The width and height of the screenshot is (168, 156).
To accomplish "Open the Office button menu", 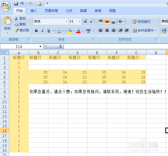I will pyautogui.click(x=6, y=6).
